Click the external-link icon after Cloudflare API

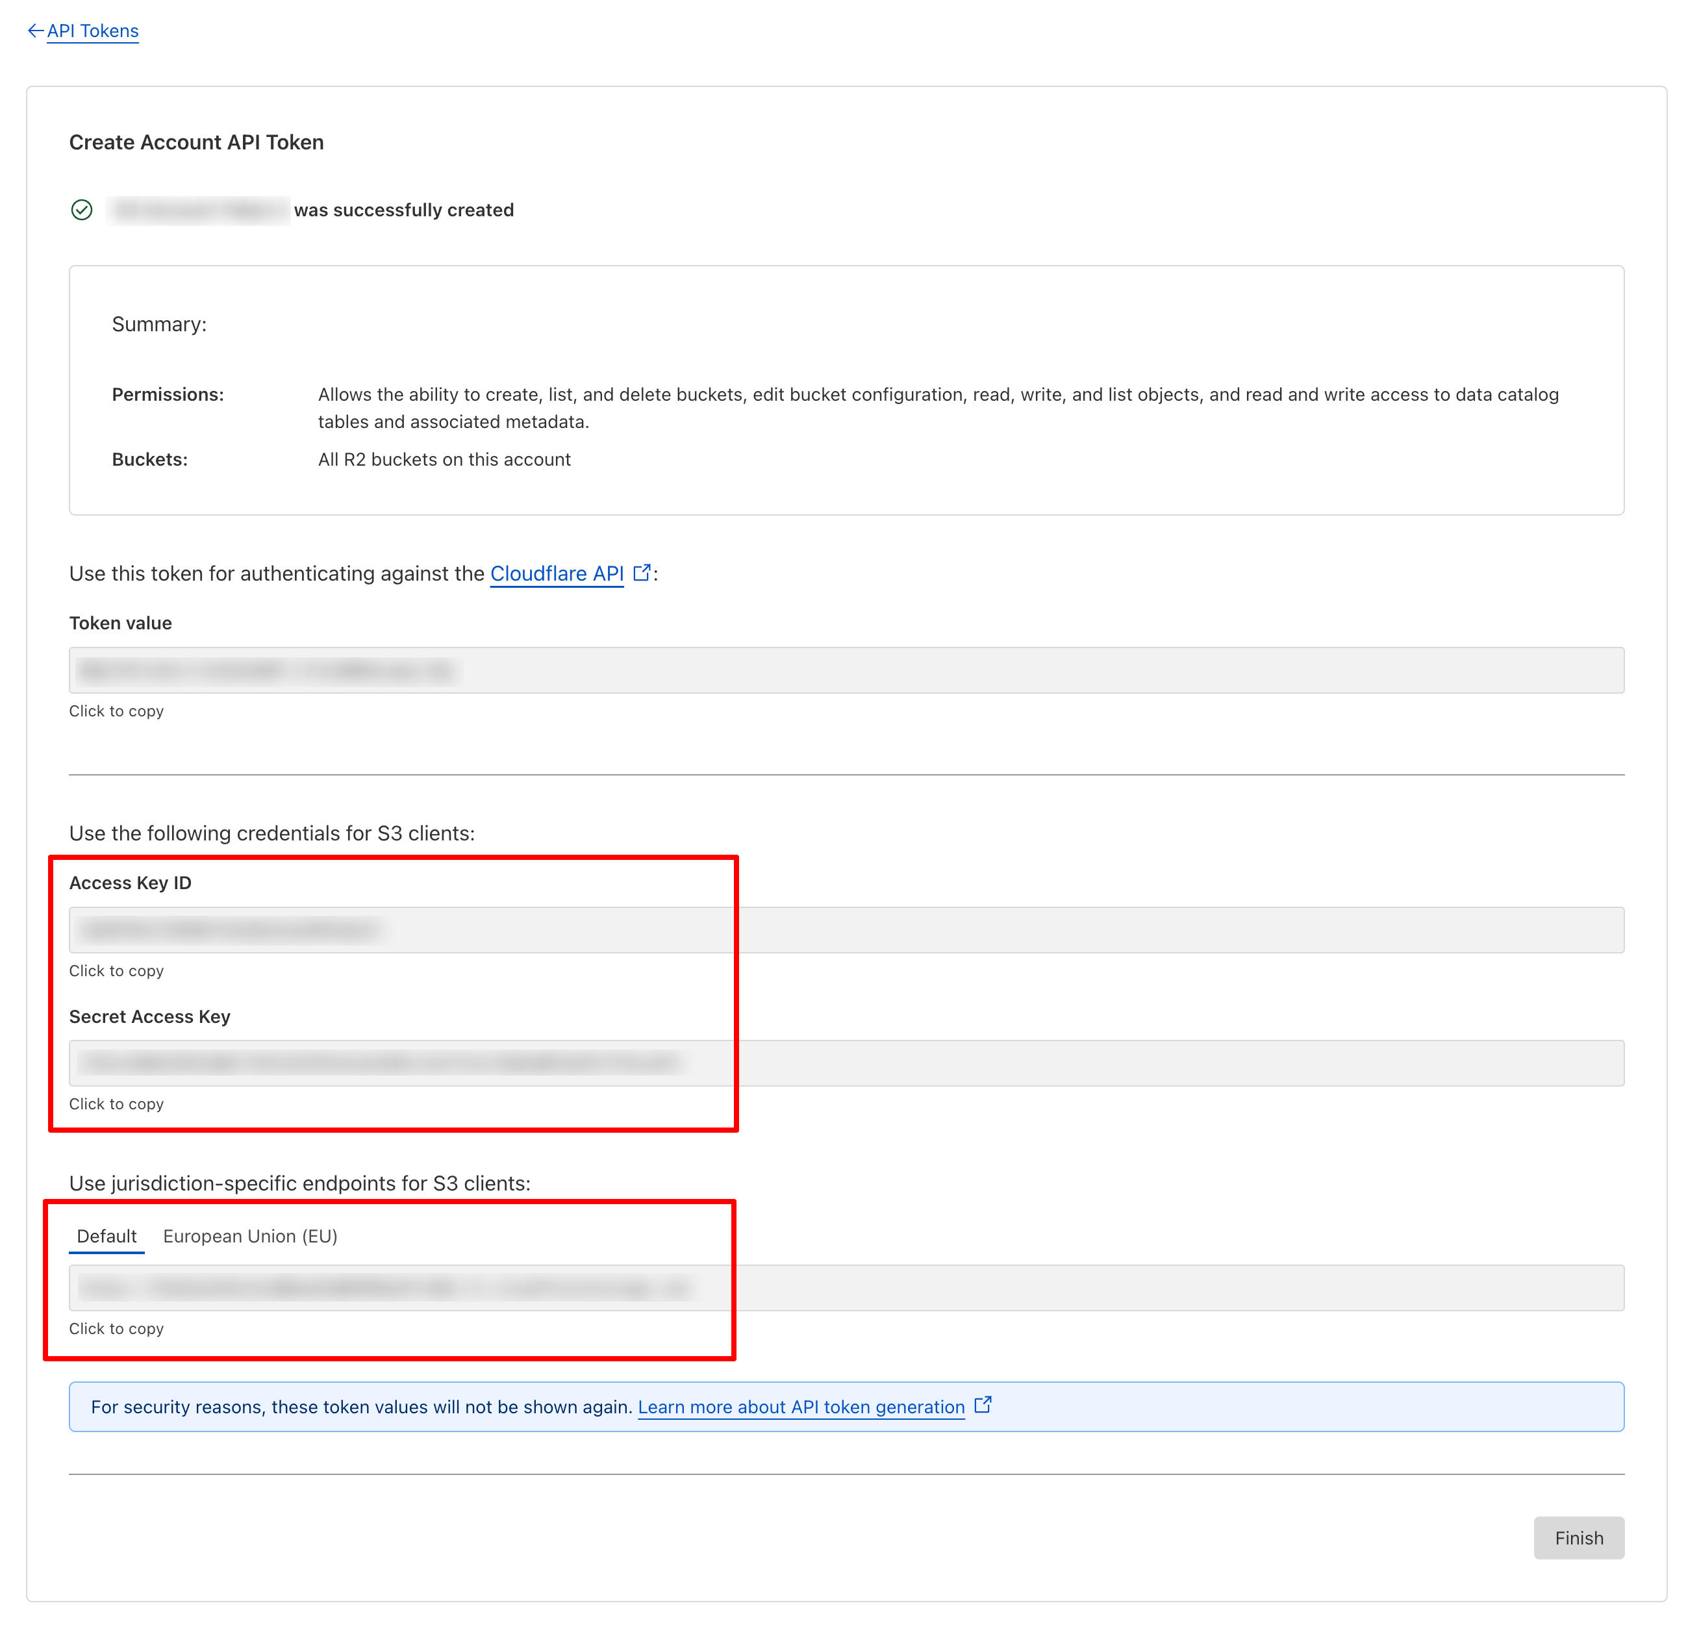(x=642, y=573)
